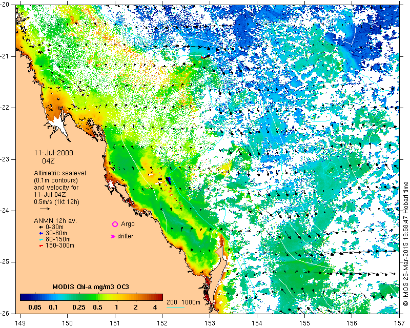Viewport: 410px width, 328px height.
Task: Click the magenta Argo circle legend icon
Action: [115, 224]
